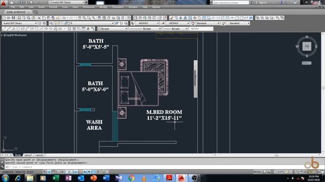Select the Polyline tool
This screenshot has height=182, width=325.
pos(13,29)
